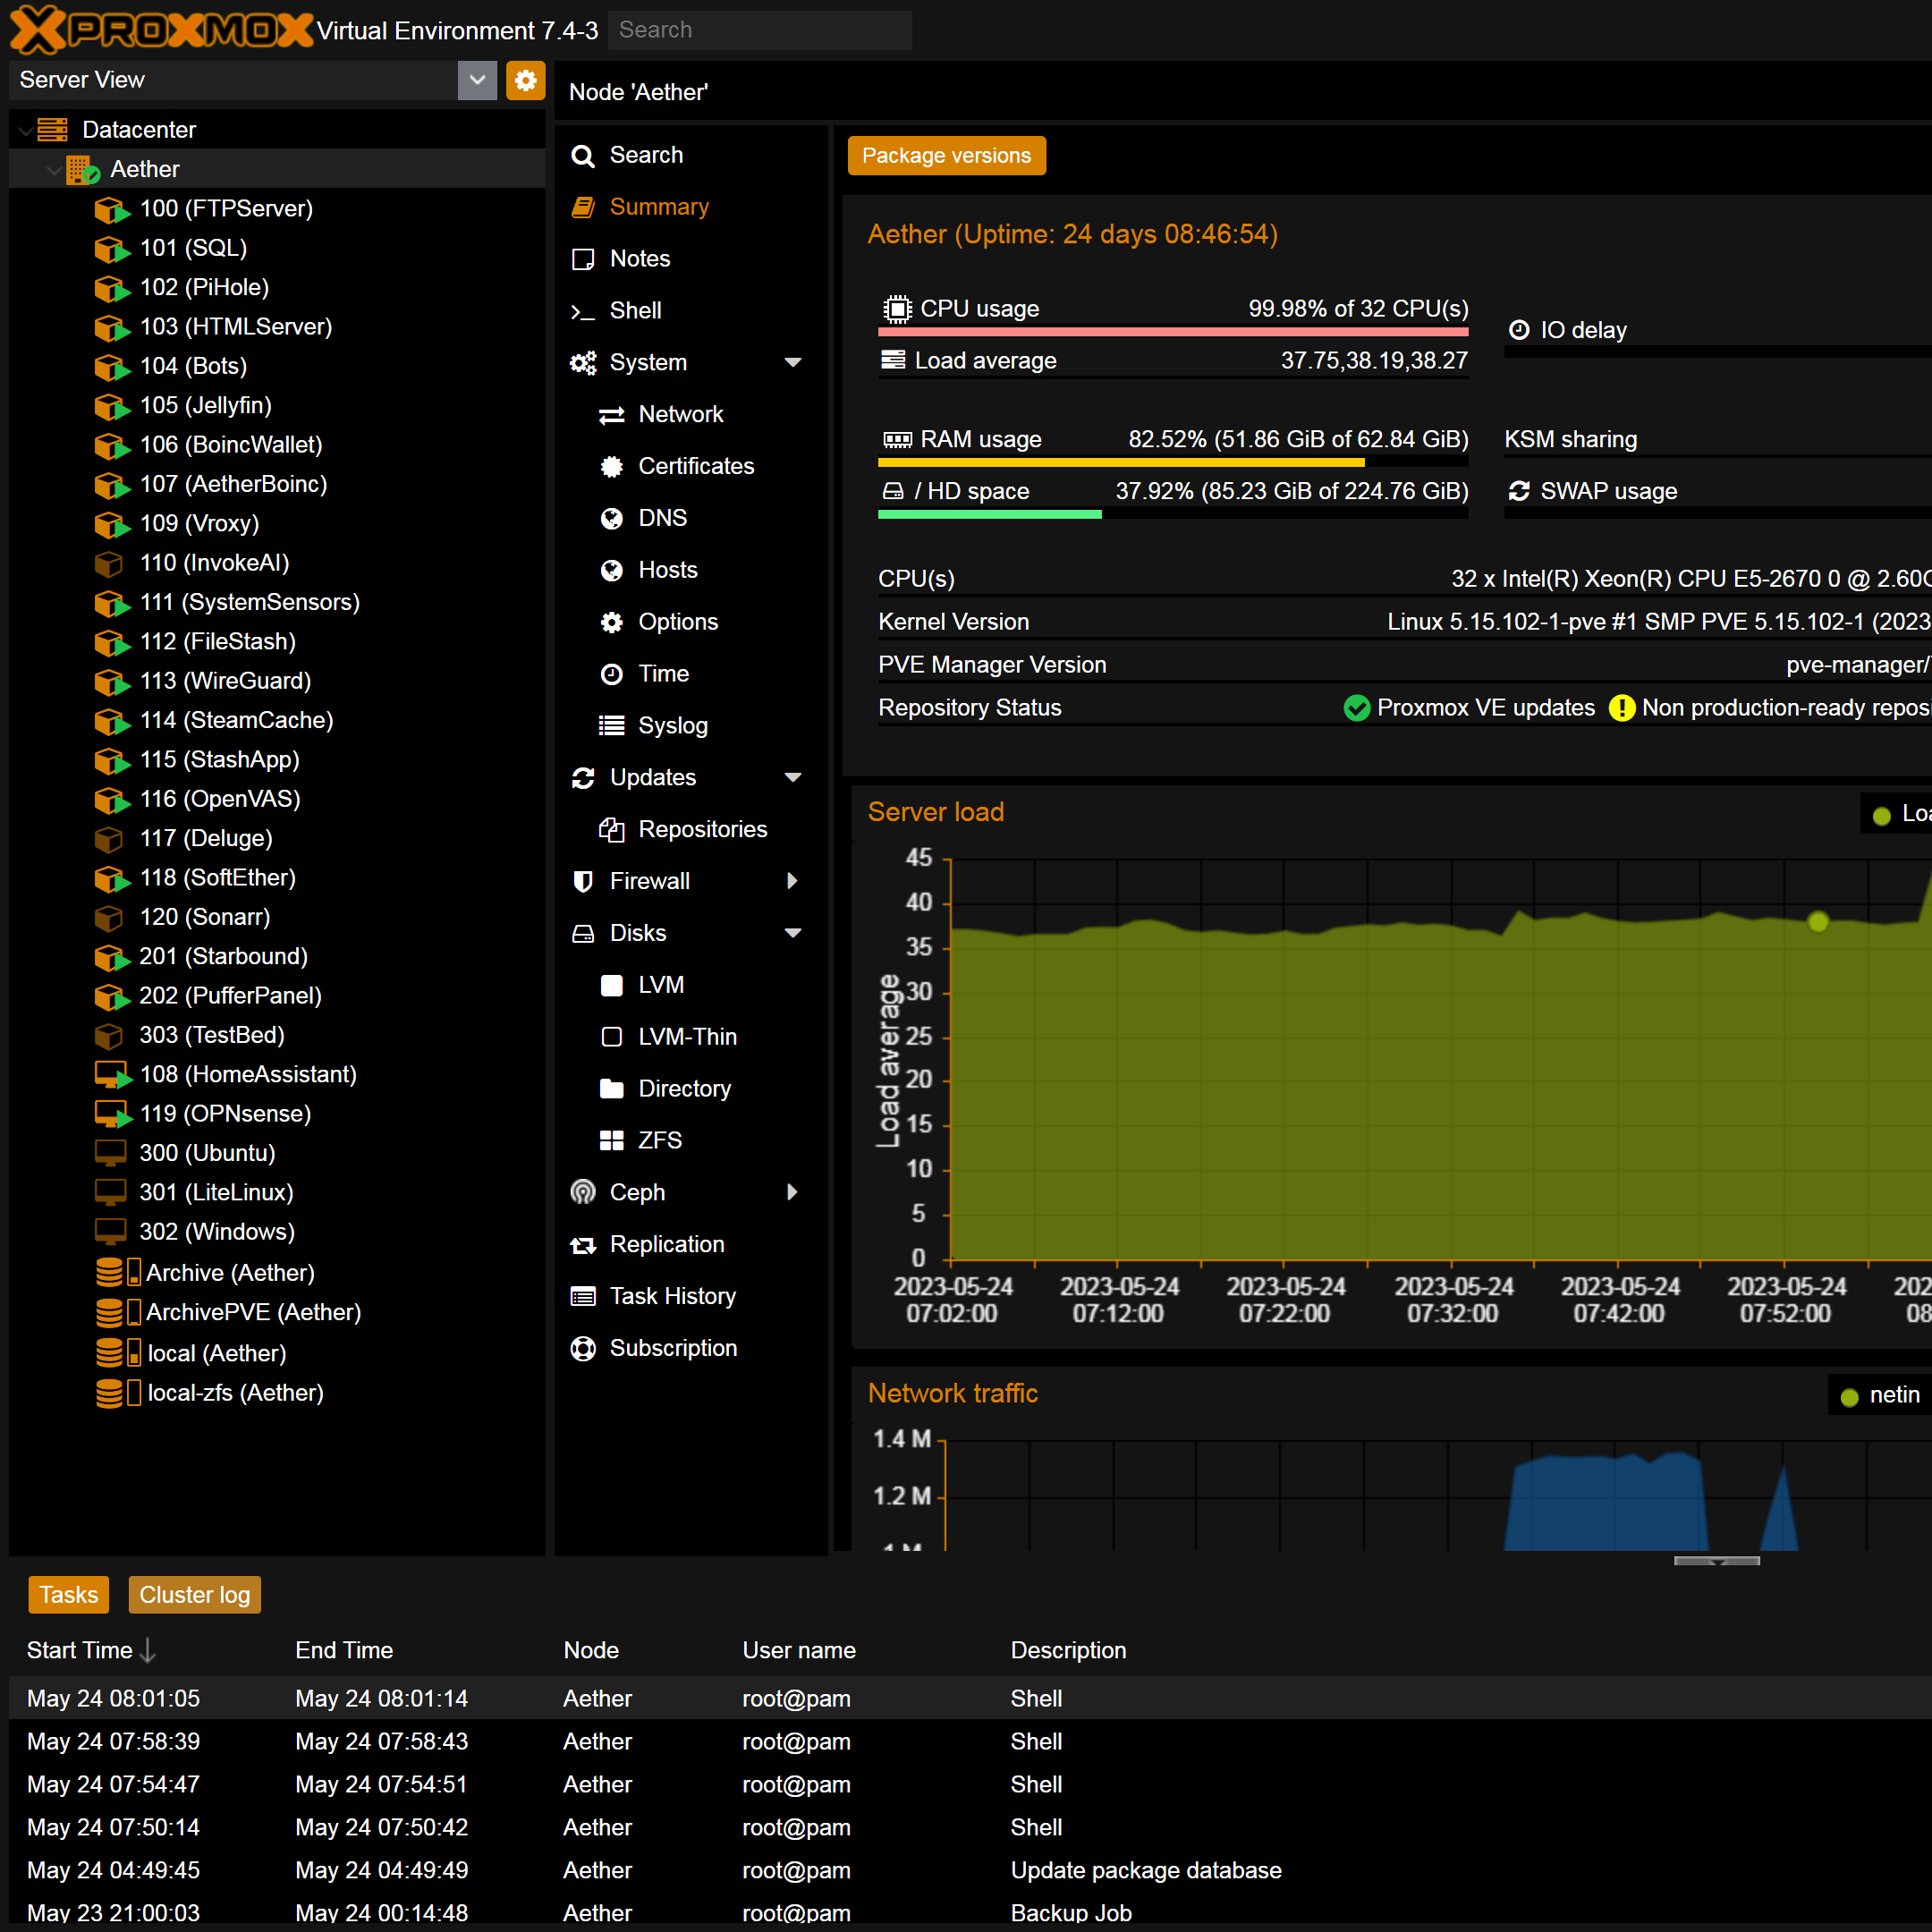Collapse the System menu section
Viewport: 1932px width, 1932px height.
(793, 363)
